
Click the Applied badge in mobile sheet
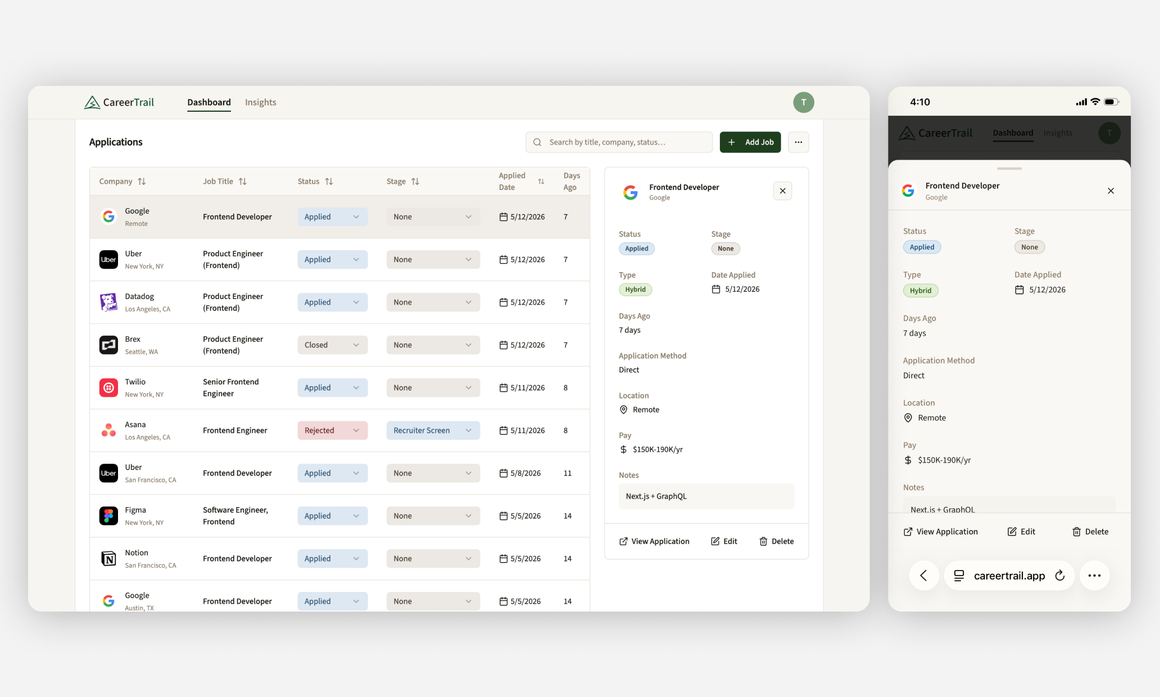pyautogui.click(x=922, y=247)
